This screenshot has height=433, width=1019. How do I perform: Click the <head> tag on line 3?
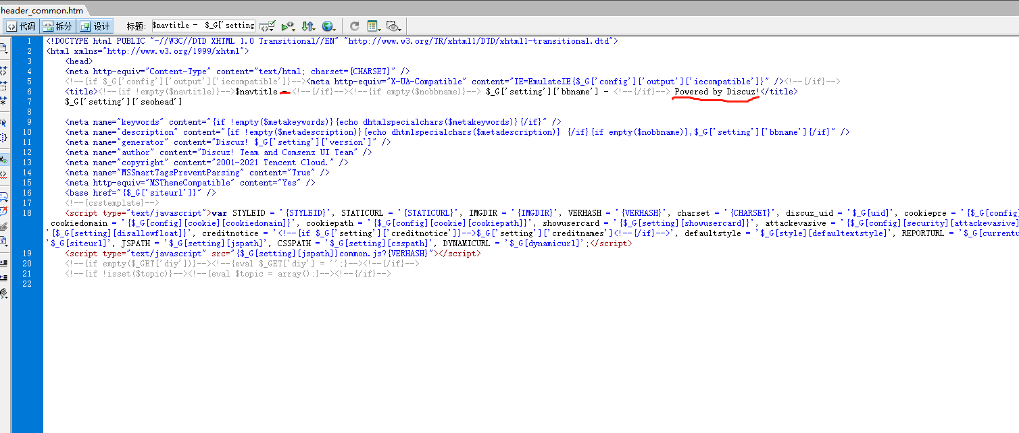(x=79, y=61)
